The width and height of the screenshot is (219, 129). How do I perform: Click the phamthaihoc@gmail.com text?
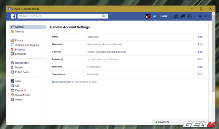[111, 52]
